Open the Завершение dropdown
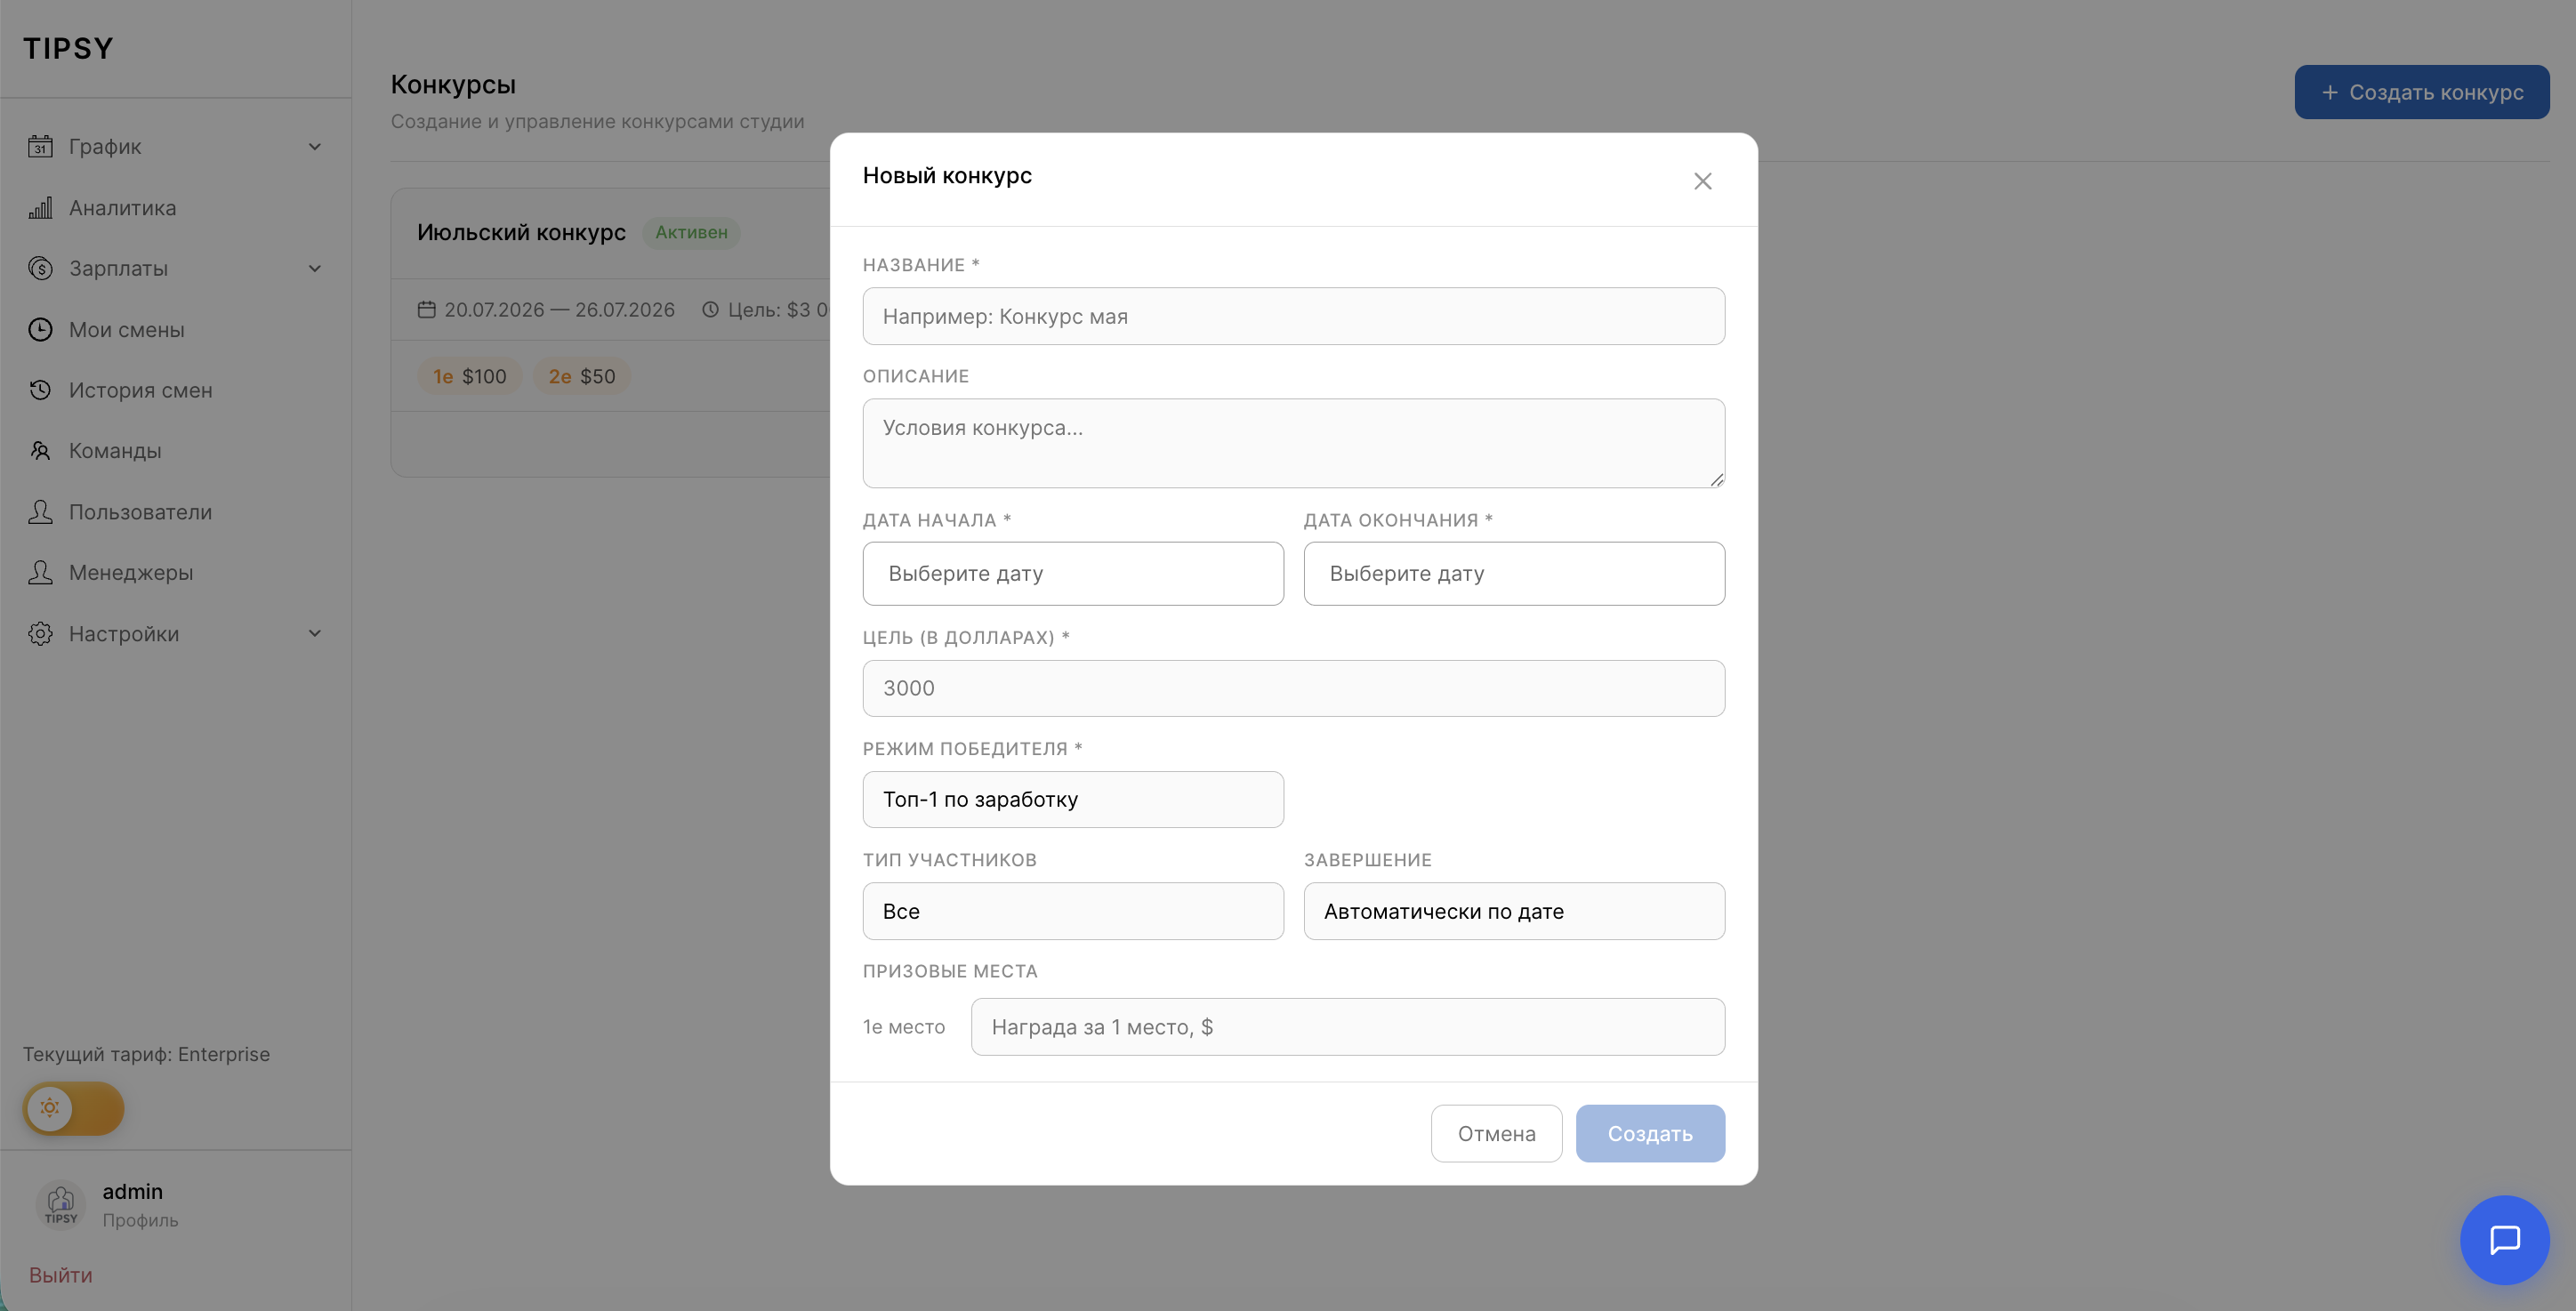The height and width of the screenshot is (1311, 2576). point(1514,911)
